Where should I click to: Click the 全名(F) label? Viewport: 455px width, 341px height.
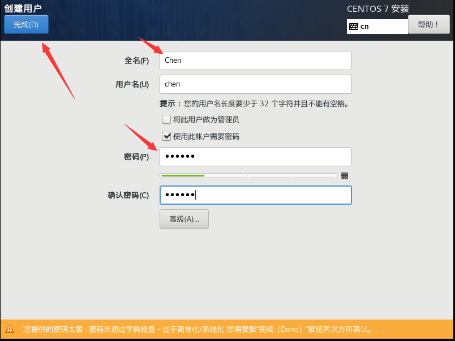click(137, 61)
